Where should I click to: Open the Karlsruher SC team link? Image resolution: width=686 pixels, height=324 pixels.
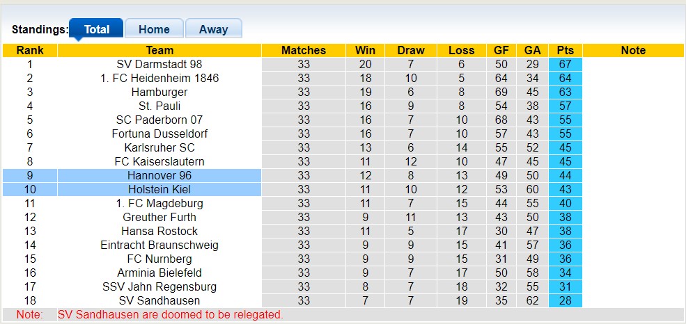[x=159, y=147]
